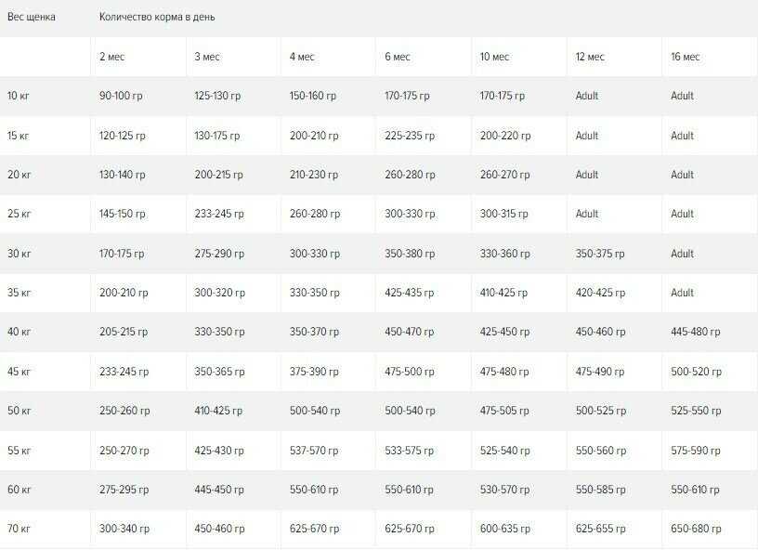Click the "Вес щенка" column header
The width and height of the screenshot is (758, 550).
point(32,17)
